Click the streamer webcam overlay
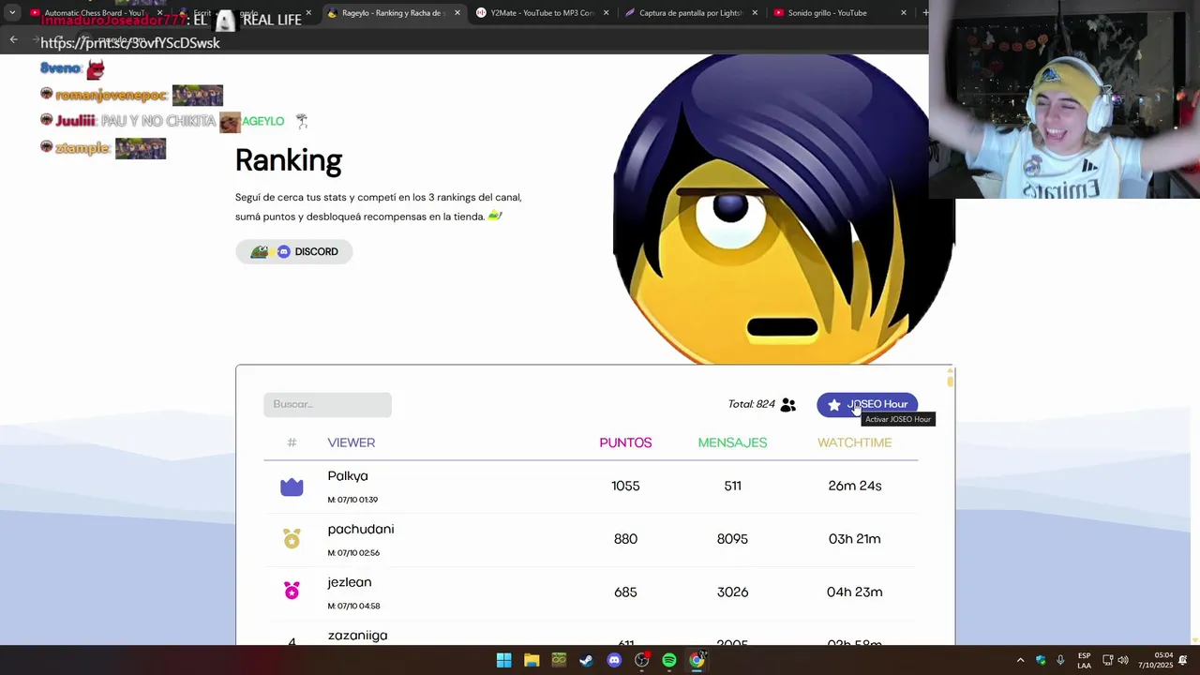The width and height of the screenshot is (1200, 675). pos(1064,99)
